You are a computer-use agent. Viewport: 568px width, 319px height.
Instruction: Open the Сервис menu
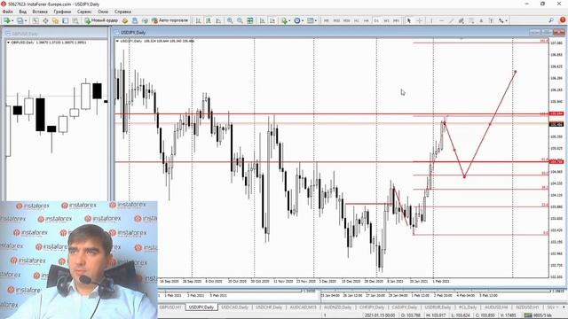tap(84, 12)
